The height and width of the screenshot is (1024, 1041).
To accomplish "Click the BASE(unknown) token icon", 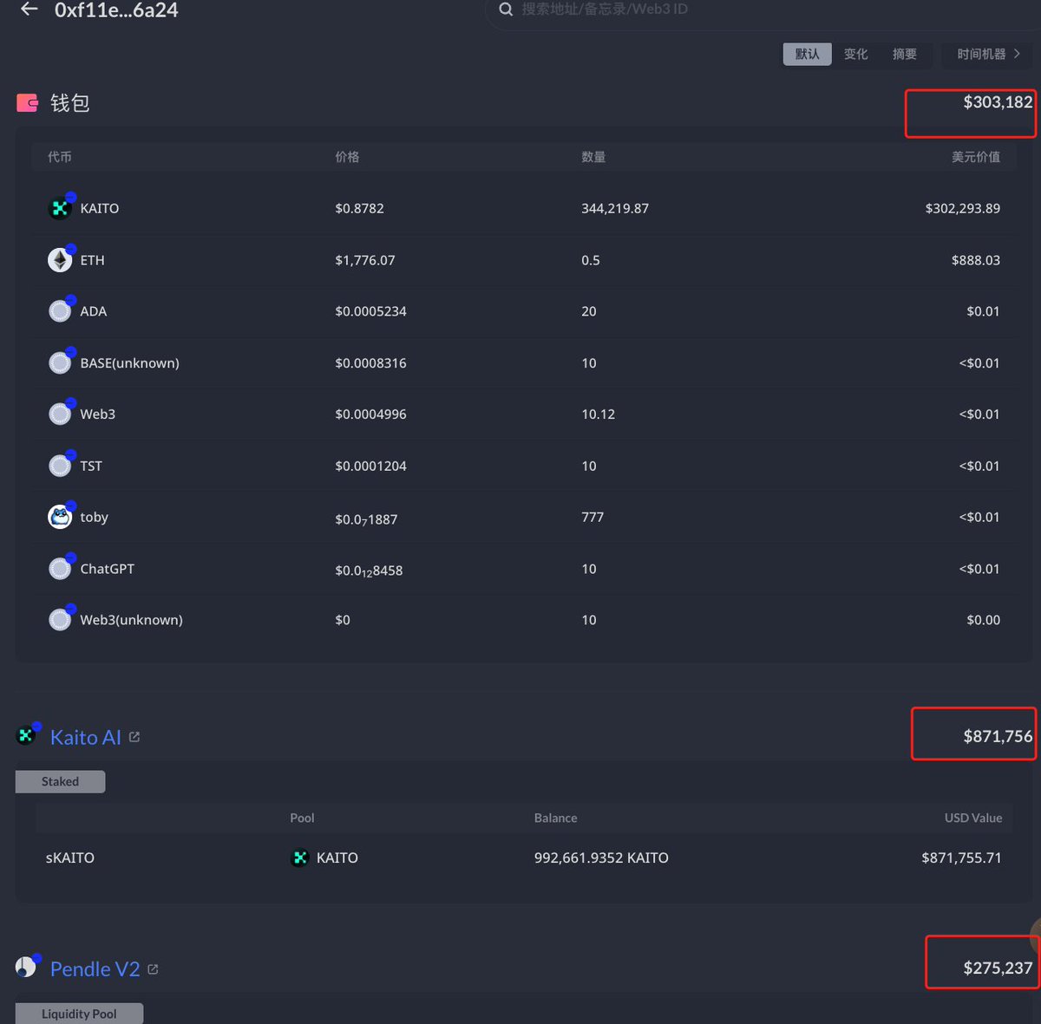I will pos(60,362).
